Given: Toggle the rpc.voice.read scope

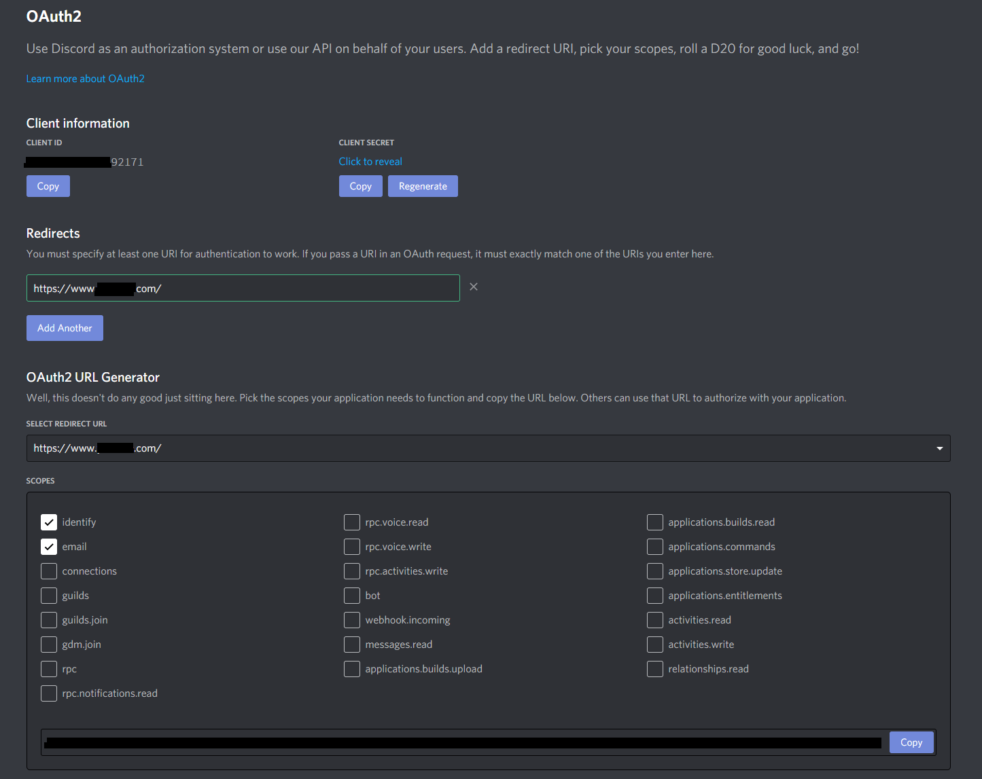Looking at the screenshot, I should click(x=351, y=522).
